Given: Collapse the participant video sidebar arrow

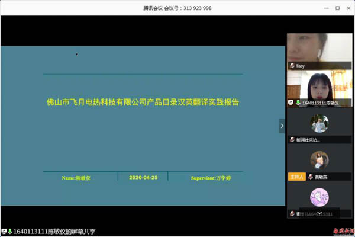Looking at the screenshot, I should (282, 126).
